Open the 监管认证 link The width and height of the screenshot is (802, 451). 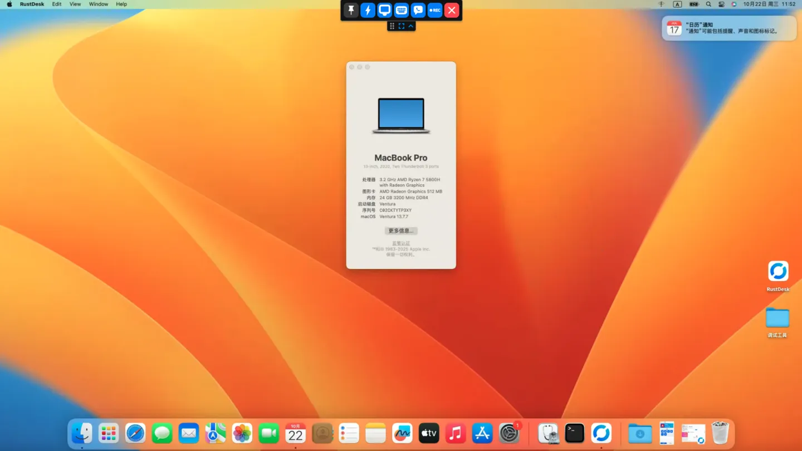pyautogui.click(x=401, y=243)
